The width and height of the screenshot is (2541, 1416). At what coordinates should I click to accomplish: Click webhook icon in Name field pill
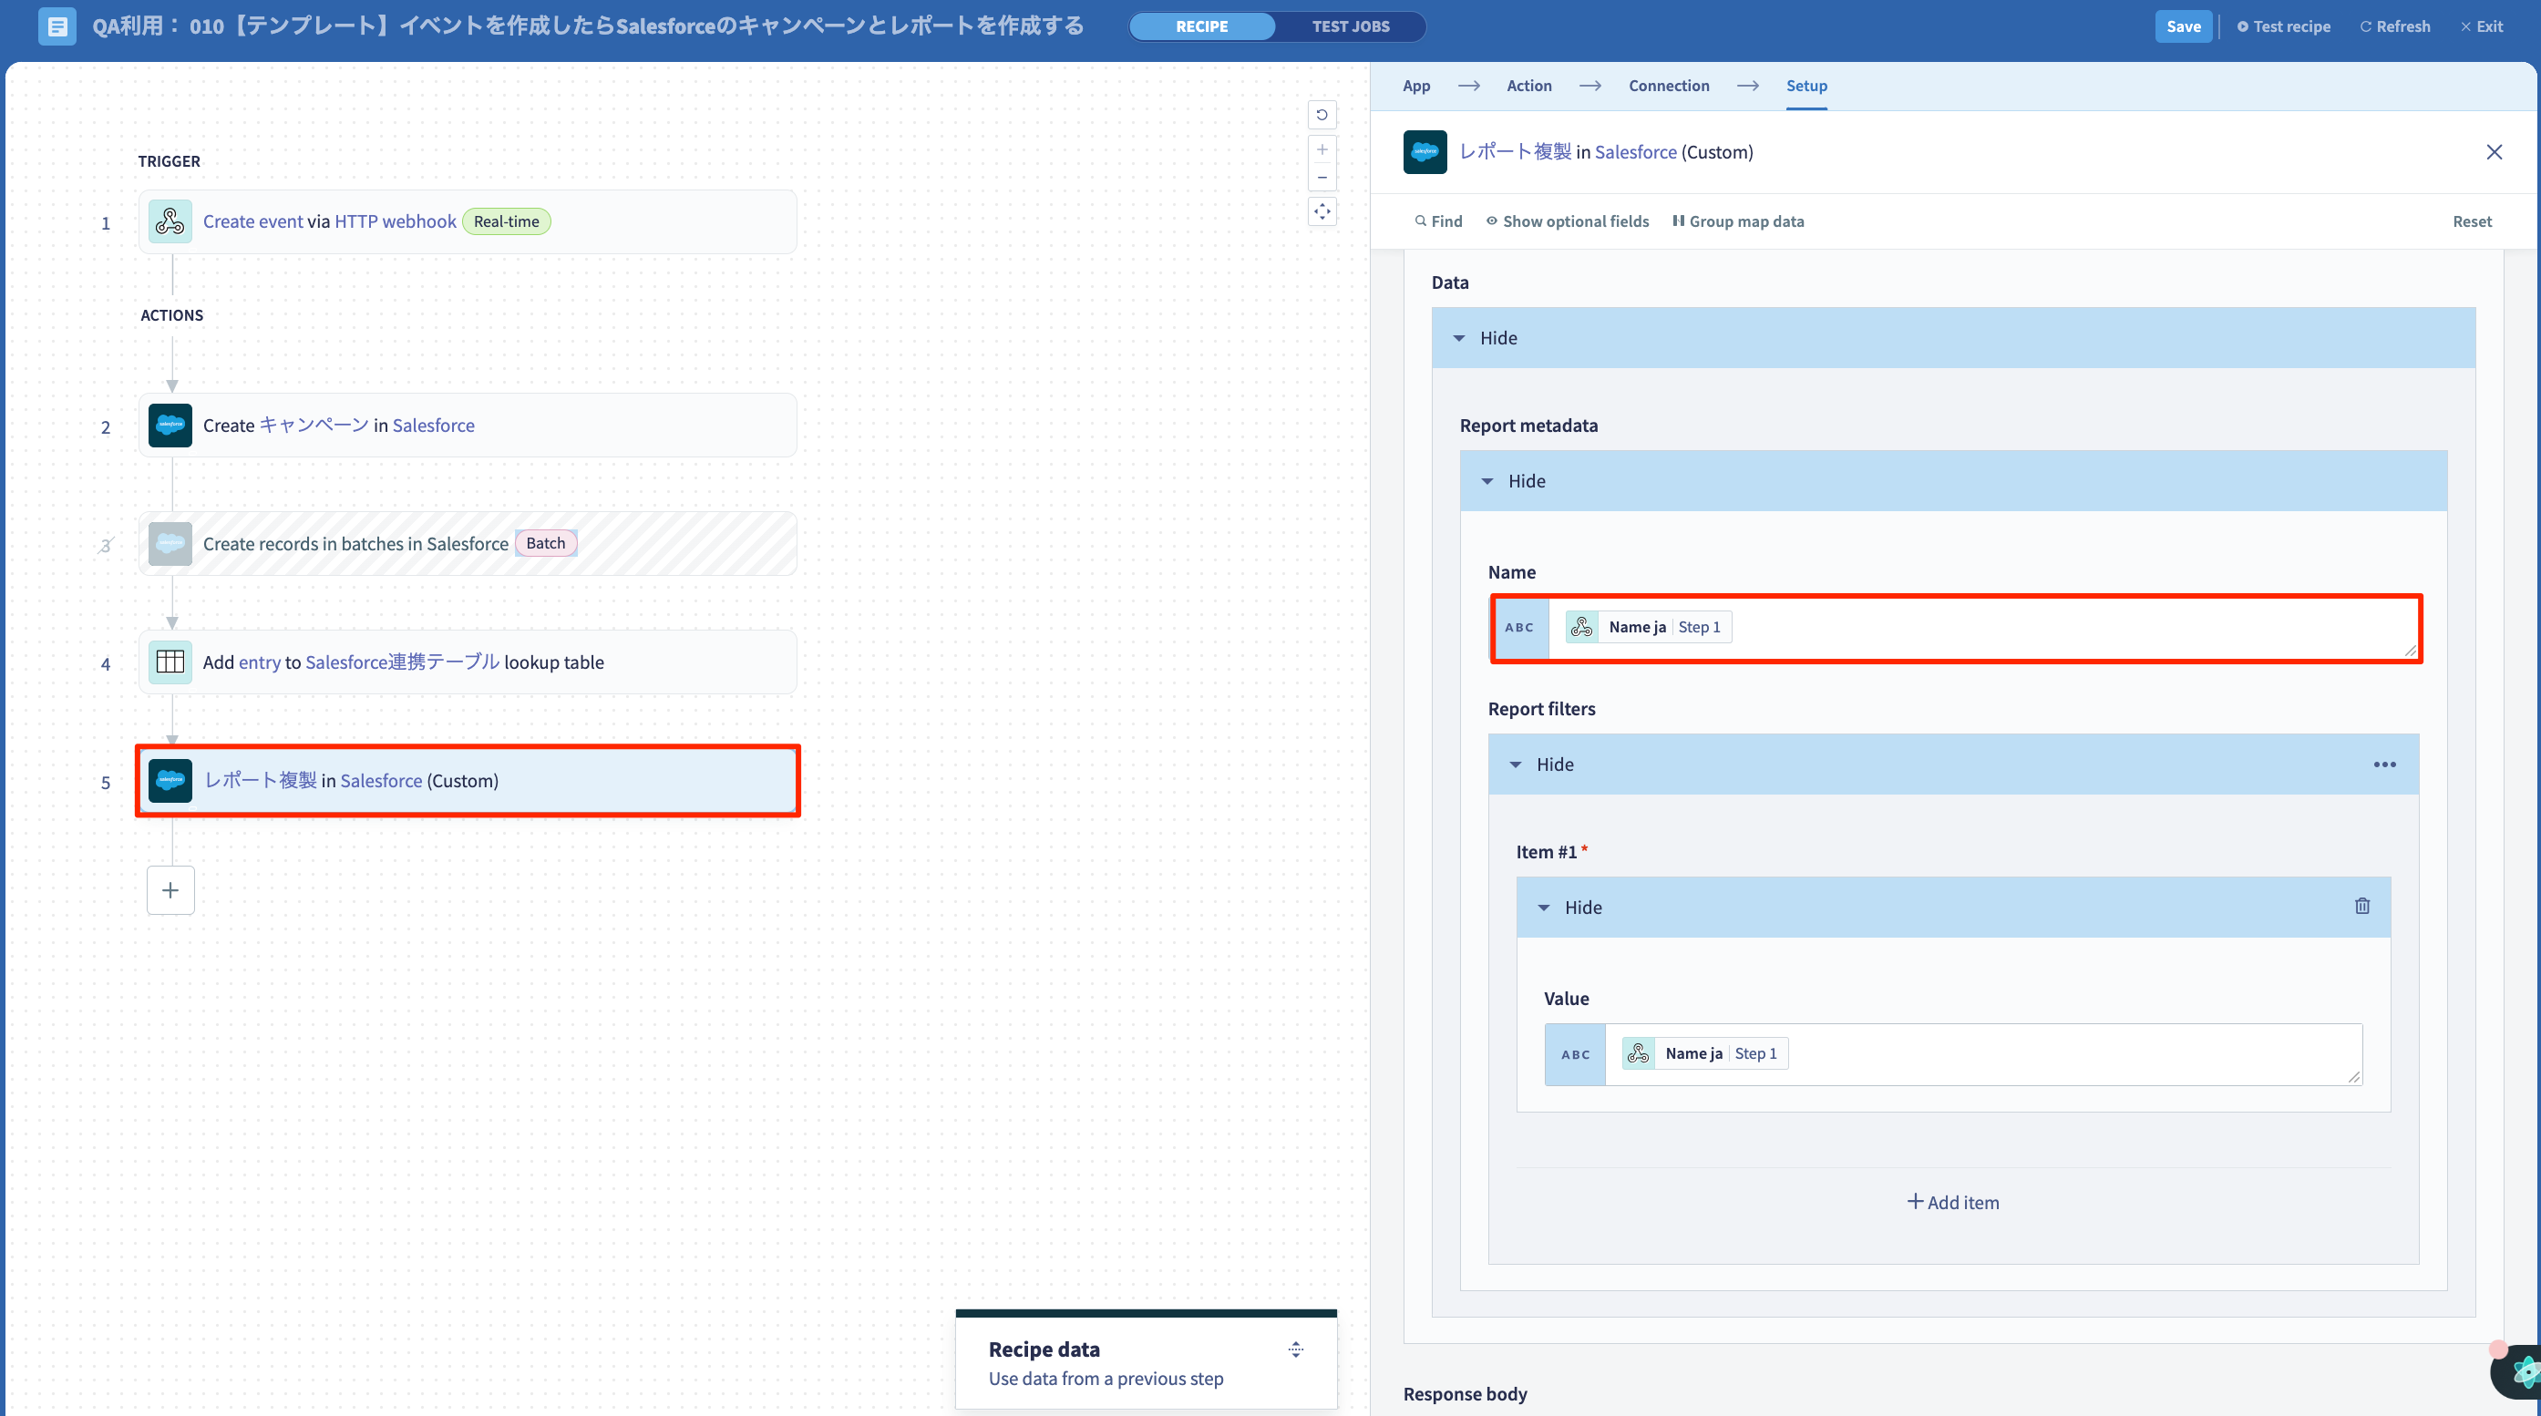pos(1581,627)
